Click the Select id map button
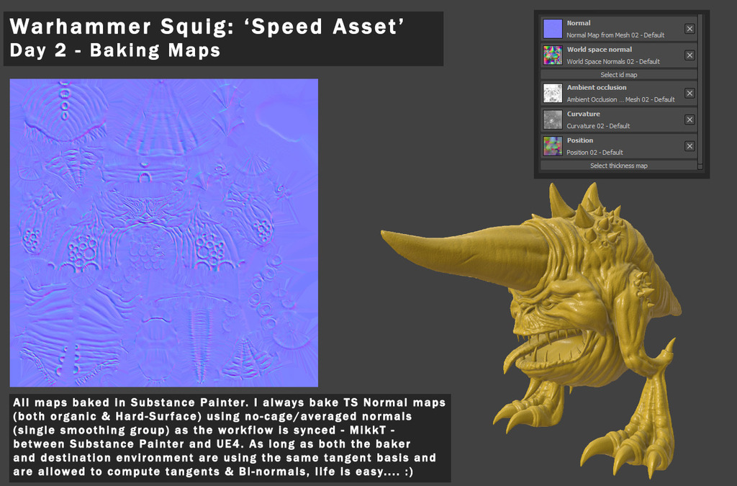 point(618,75)
